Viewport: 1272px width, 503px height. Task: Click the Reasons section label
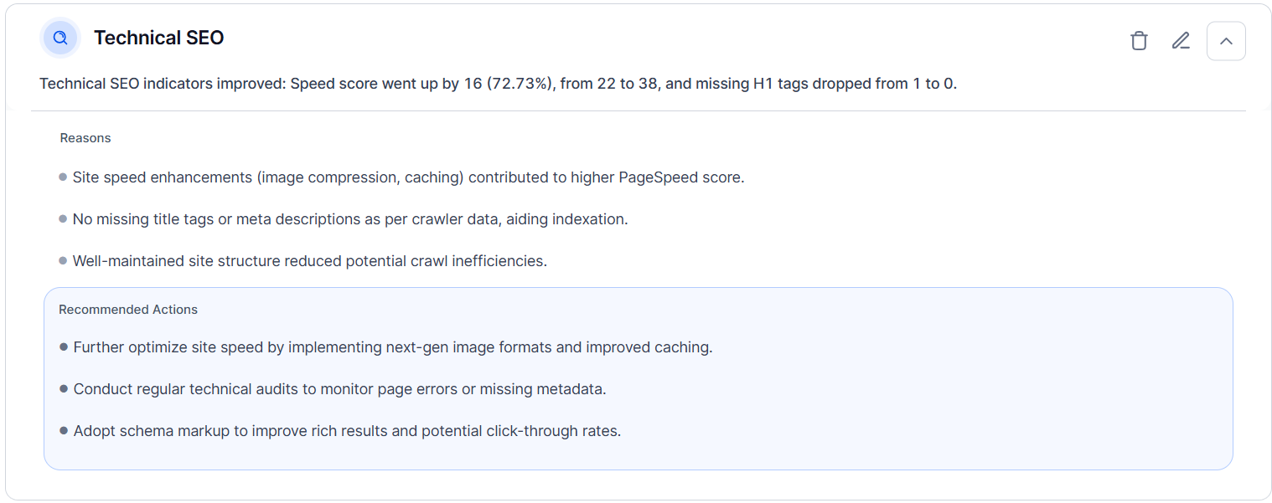click(x=85, y=138)
